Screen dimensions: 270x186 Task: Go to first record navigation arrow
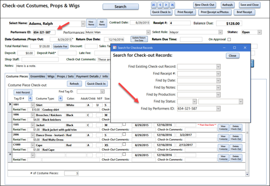pyautogui.click(x=153, y=5)
